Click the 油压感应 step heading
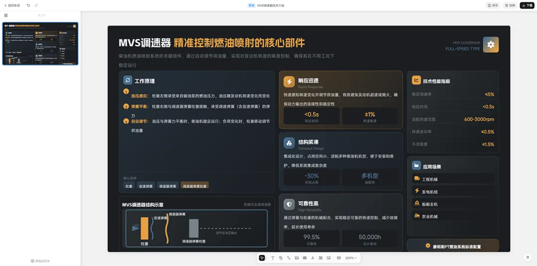Image resolution: width=537 pixels, height=266 pixels. pos(140,96)
